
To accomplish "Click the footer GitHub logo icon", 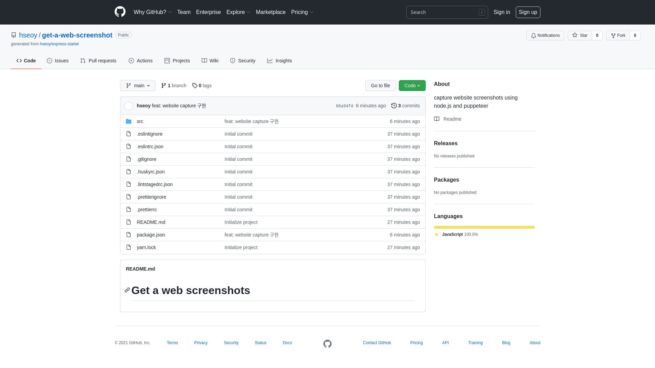I will (x=327, y=343).
